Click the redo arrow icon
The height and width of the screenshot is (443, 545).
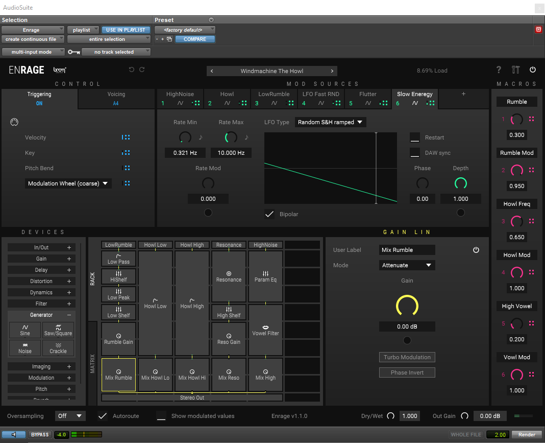tap(142, 70)
